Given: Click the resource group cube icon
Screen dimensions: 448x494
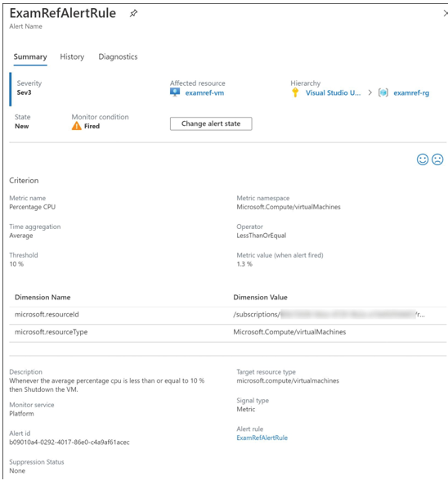Looking at the screenshot, I should (383, 92).
